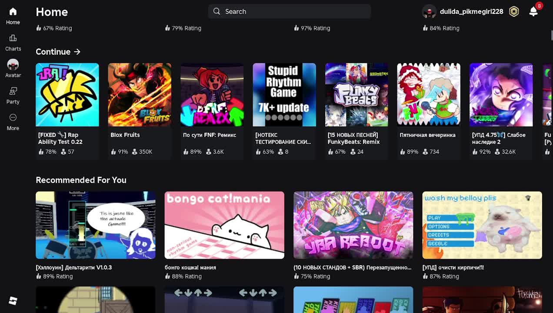Viewport: 553px width, 313px height.
Task: Click the search magnifier icon
Action: pyautogui.click(x=217, y=11)
